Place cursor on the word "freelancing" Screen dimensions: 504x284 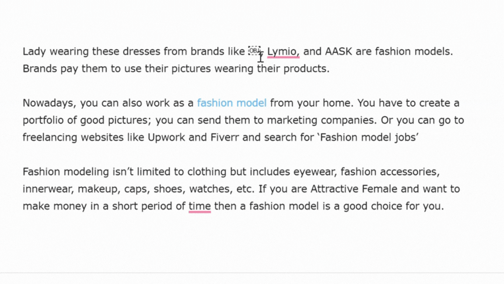[x=47, y=138]
